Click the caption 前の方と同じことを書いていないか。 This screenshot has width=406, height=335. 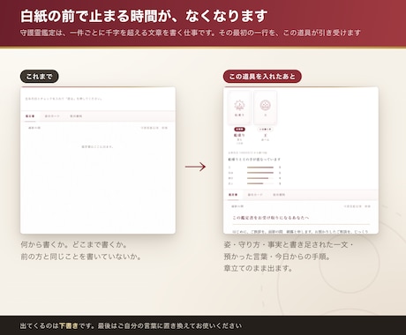coord(81,257)
